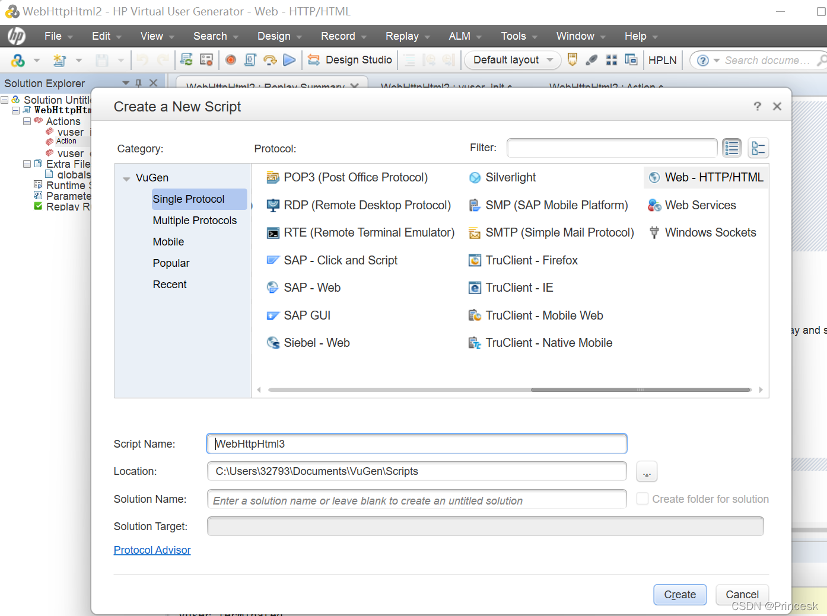Select TruClient - IE protocol
827x616 pixels.
click(511, 288)
